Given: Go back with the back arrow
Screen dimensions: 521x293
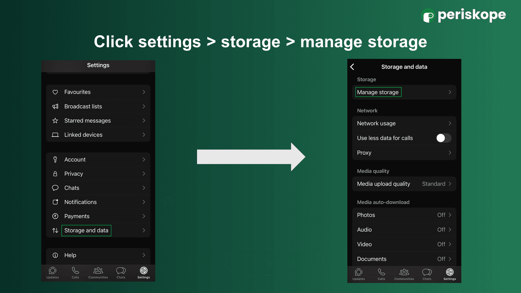Looking at the screenshot, I should pyautogui.click(x=352, y=67).
